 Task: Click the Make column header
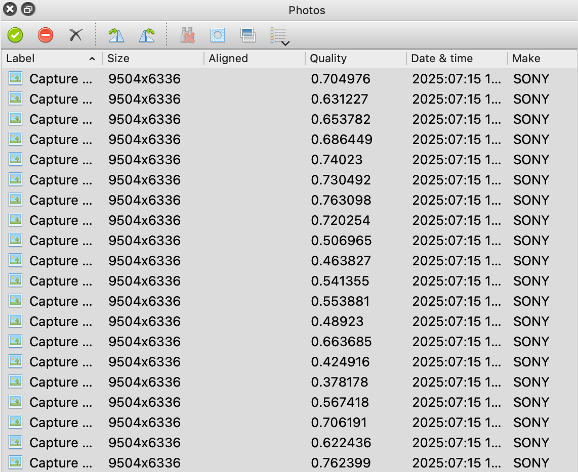click(541, 59)
